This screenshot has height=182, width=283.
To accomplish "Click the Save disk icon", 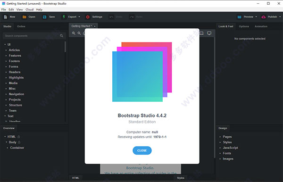I will tap(44, 17).
